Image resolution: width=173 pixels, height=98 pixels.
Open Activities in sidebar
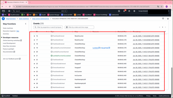click(6, 34)
